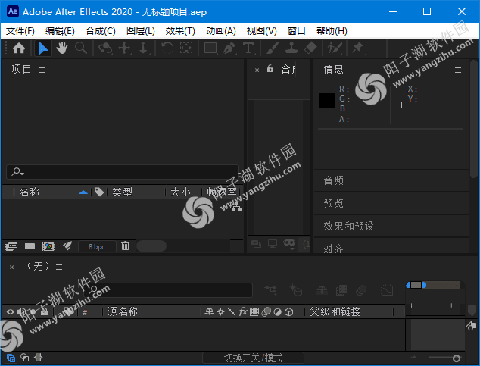The height and width of the screenshot is (366, 480).
Task: Click the 源名称 column header
Action: tap(123, 311)
